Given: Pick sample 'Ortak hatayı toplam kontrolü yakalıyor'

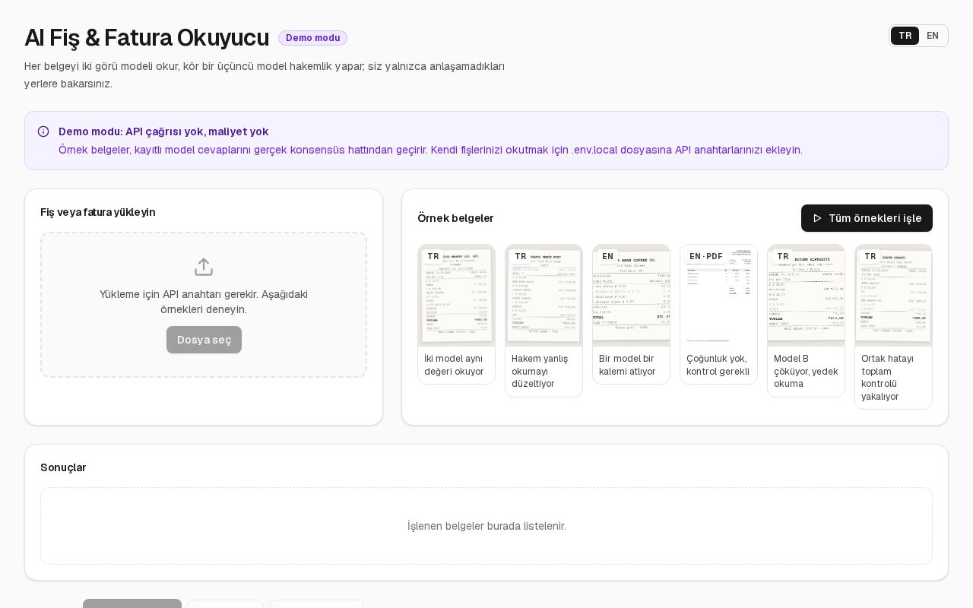Looking at the screenshot, I should 893,327.
